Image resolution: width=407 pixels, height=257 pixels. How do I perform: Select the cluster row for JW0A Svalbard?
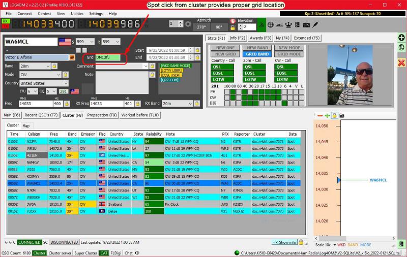(x=154, y=204)
